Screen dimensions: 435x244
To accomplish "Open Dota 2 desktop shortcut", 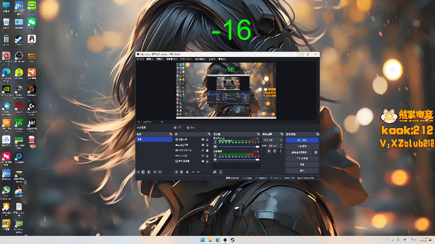I will (19, 108).
